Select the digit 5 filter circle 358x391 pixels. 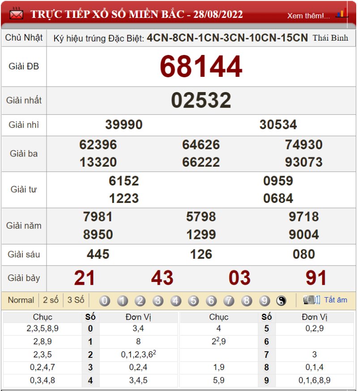pos(193,301)
